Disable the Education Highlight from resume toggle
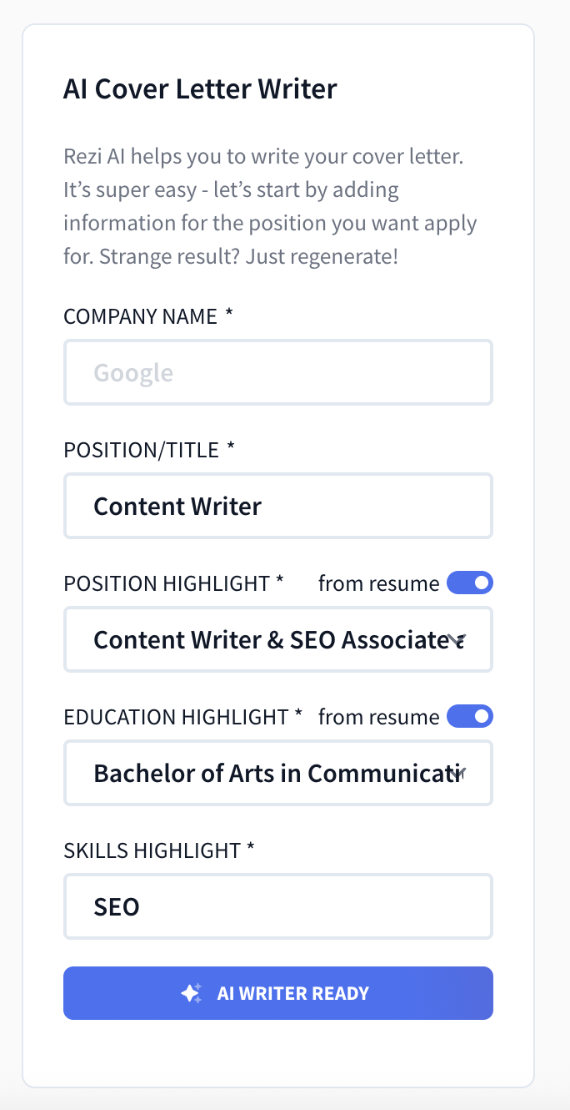Image resolution: width=570 pixels, height=1110 pixels. [x=469, y=716]
